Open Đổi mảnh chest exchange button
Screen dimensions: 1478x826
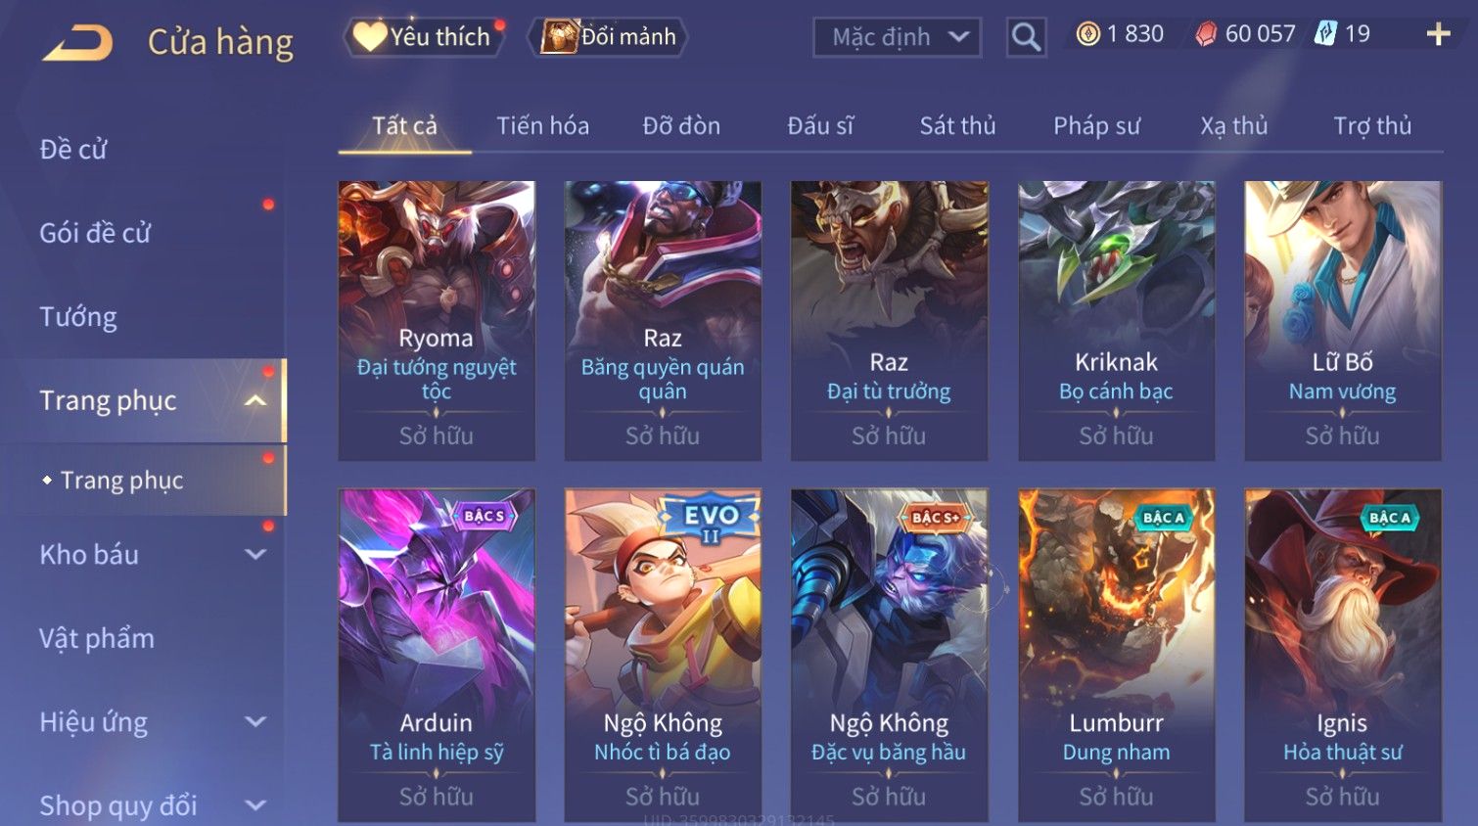pos(609,37)
